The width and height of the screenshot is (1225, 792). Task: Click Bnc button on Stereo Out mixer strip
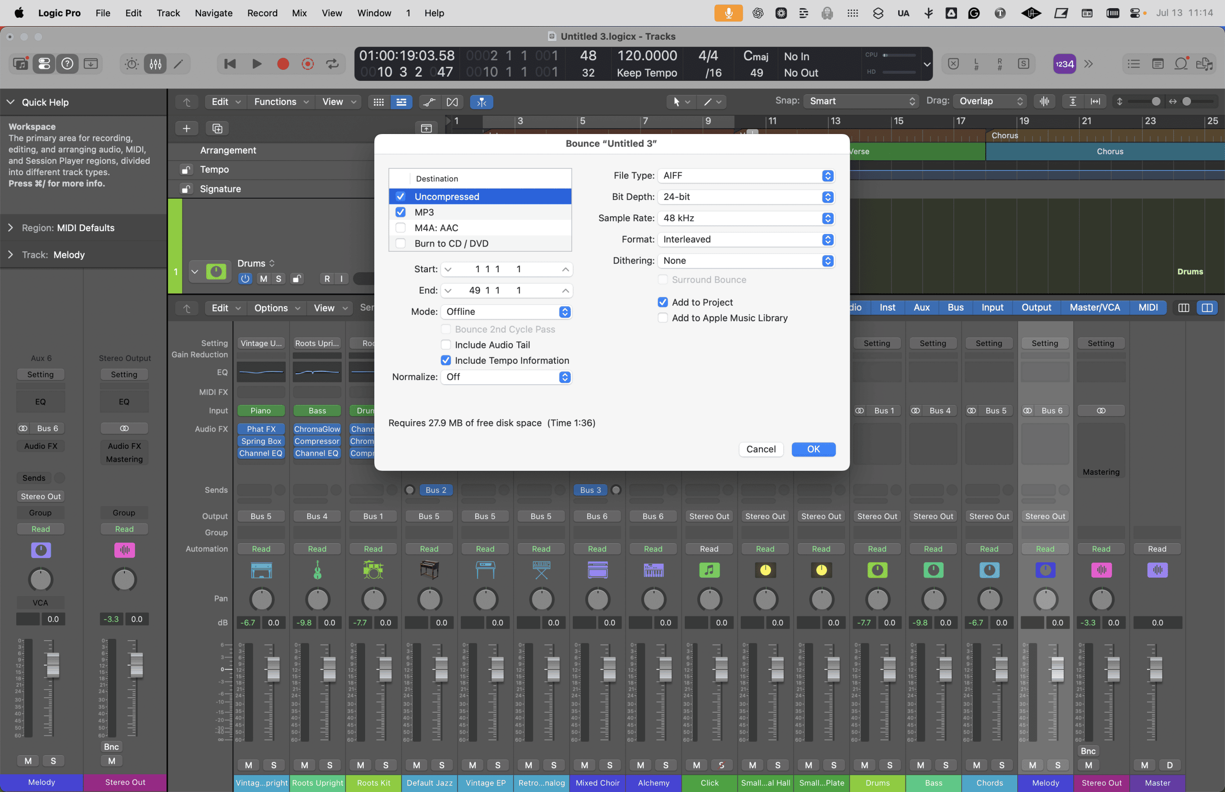point(1088,751)
